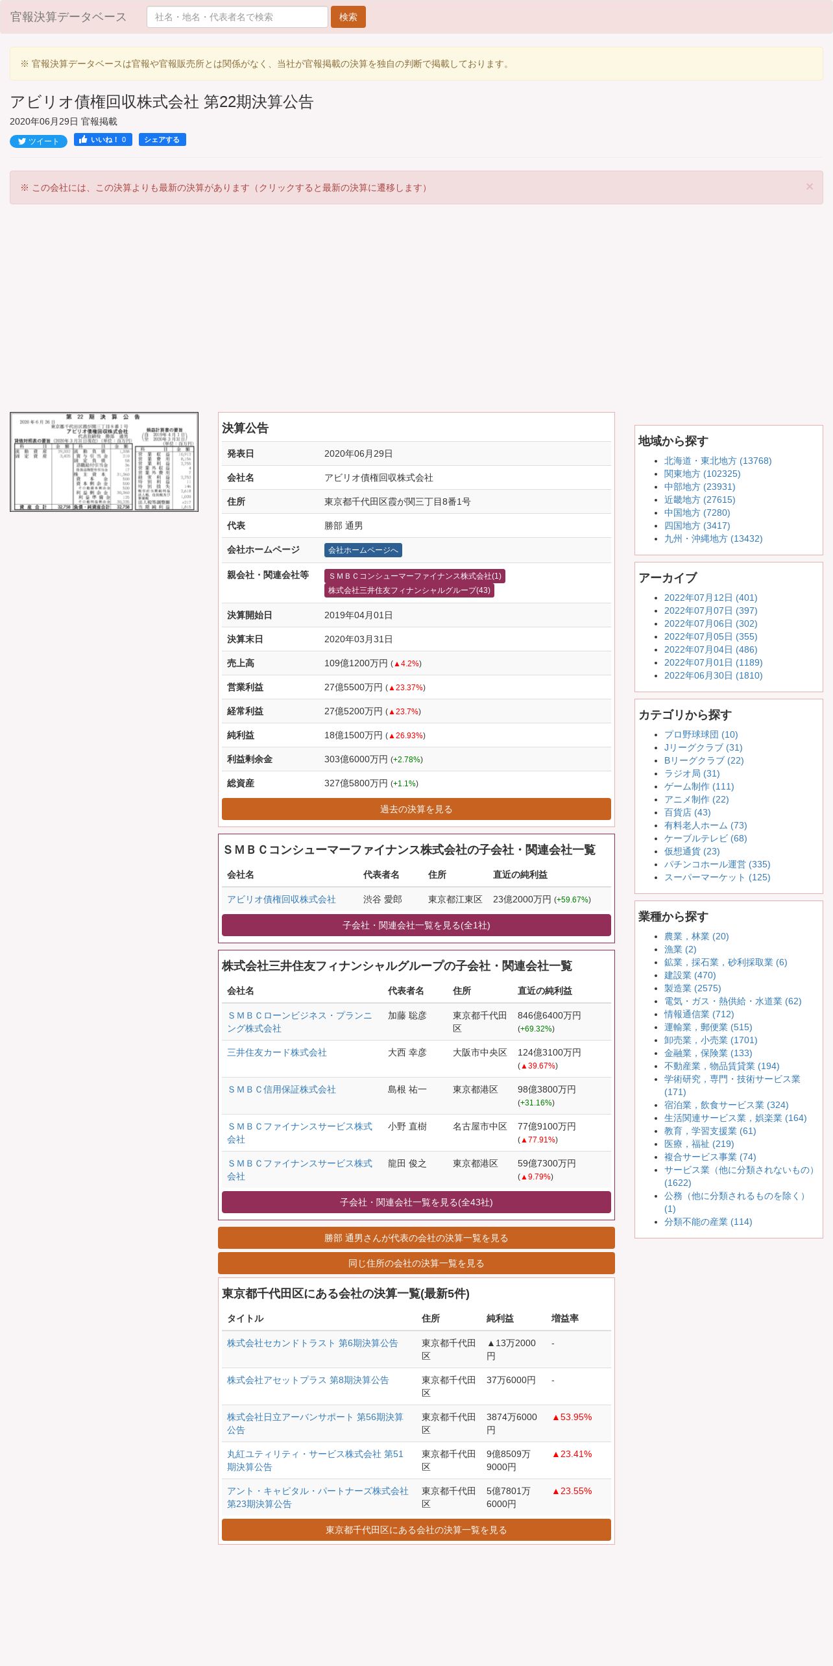
Task: Click the Facebook いいね like button
Action: click(x=103, y=139)
